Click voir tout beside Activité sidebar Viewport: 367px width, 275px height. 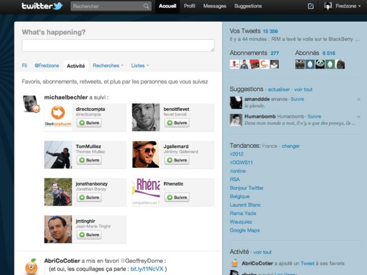[263, 252]
